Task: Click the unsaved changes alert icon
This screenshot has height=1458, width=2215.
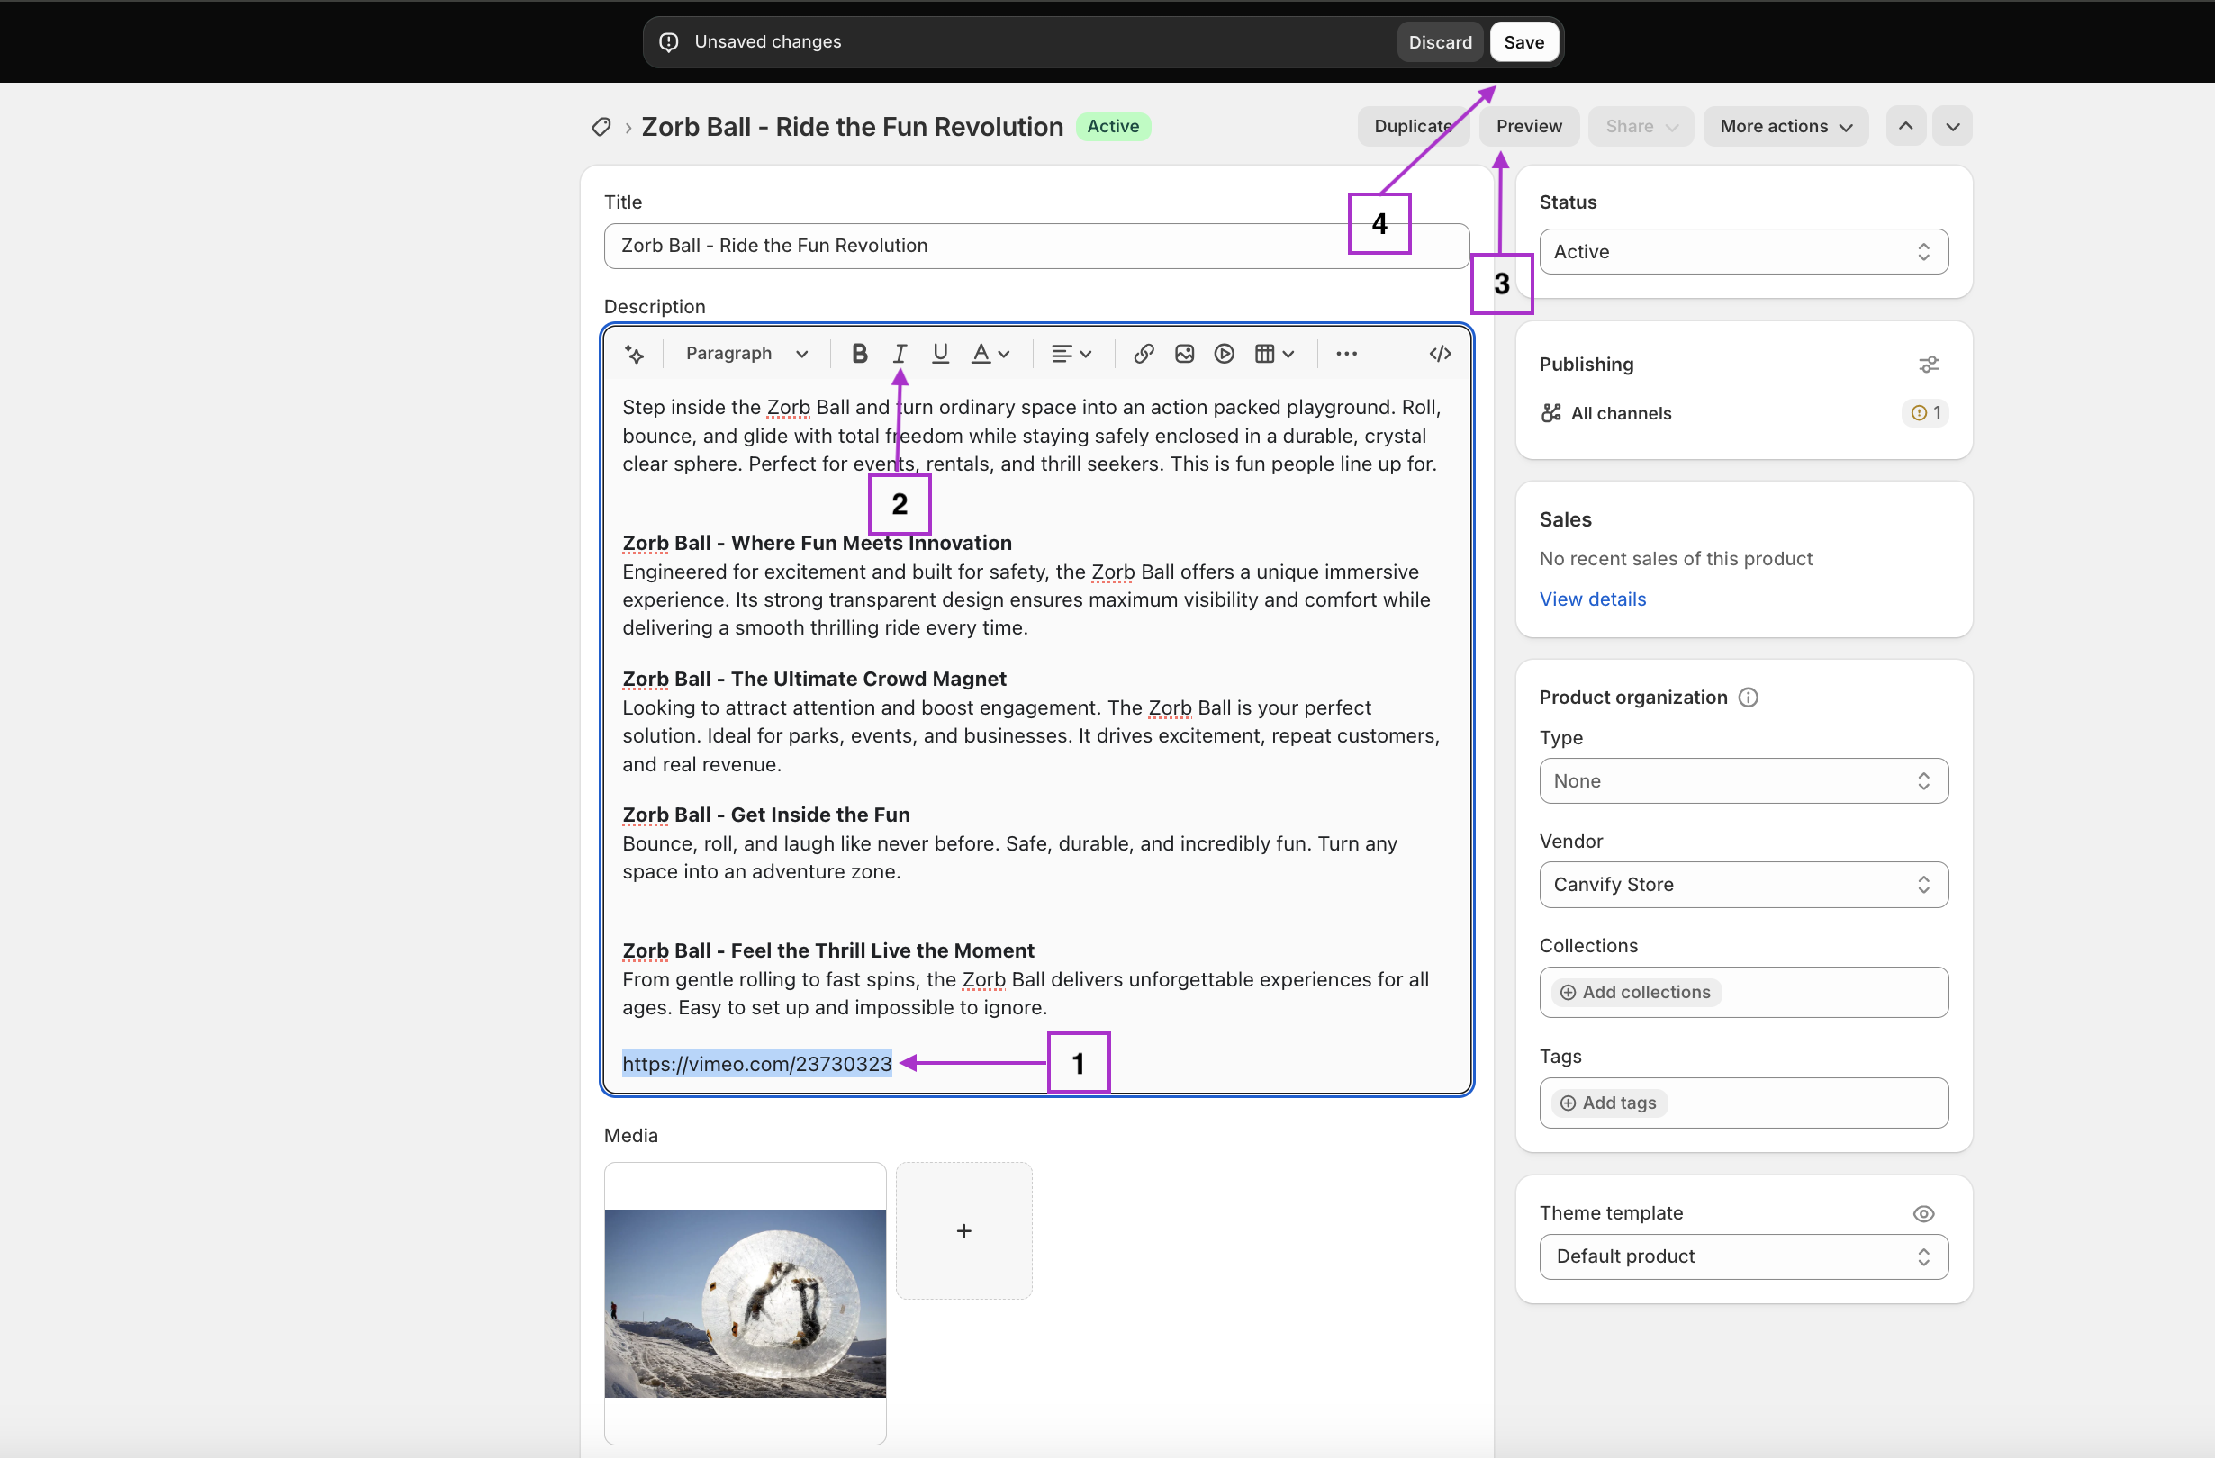Action: [668, 42]
